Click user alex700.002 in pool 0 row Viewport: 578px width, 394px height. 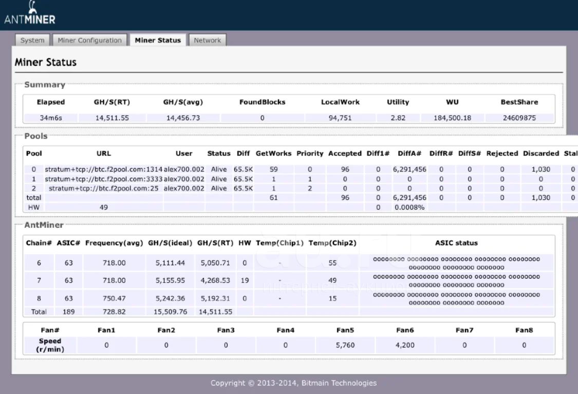(184, 169)
